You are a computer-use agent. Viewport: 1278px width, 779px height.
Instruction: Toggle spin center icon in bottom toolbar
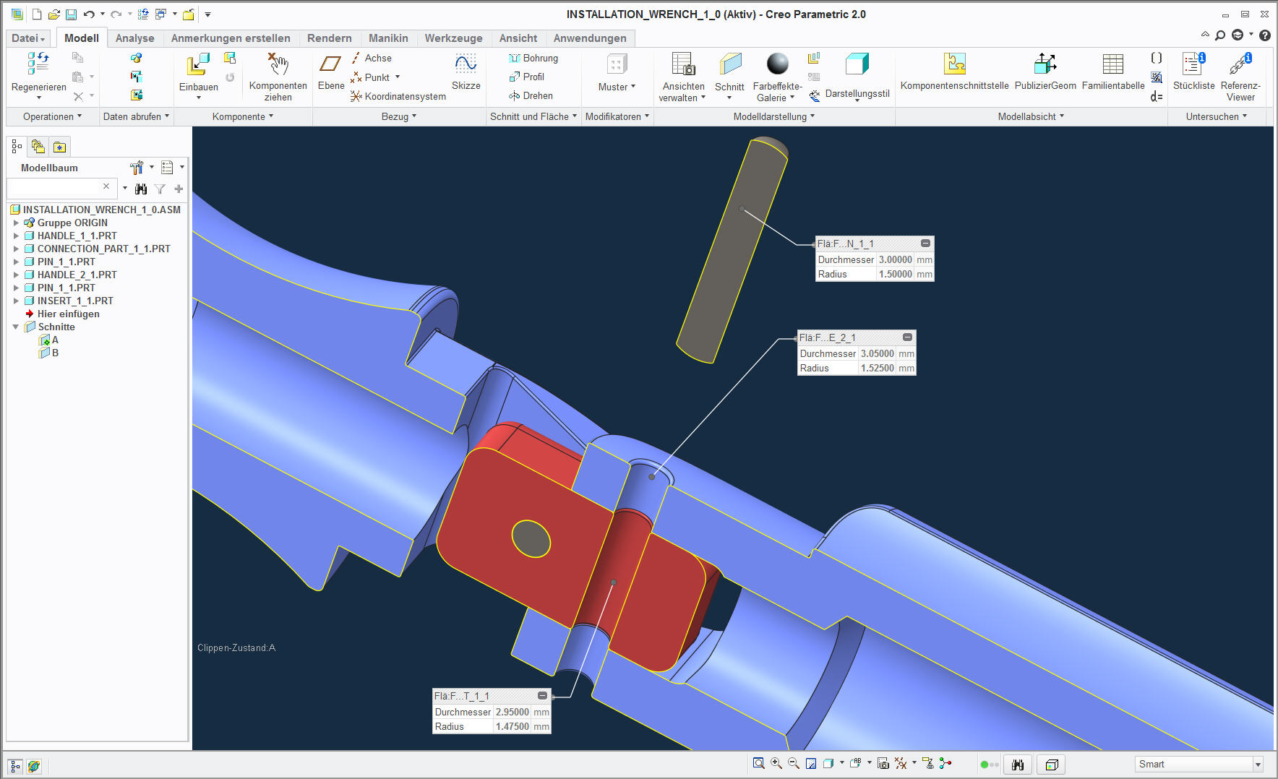[945, 763]
